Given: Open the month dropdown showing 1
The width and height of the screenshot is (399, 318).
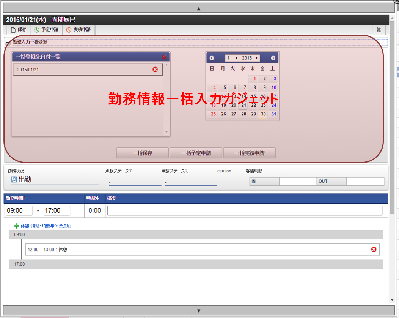Looking at the screenshot, I should point(232,58).
